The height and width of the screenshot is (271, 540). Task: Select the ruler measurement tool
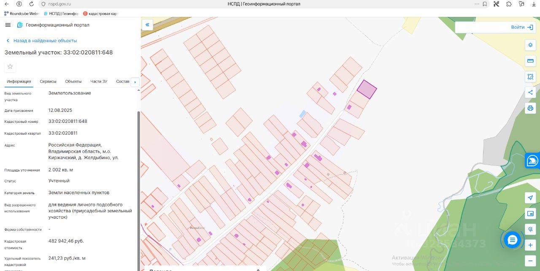coord(530,61)
